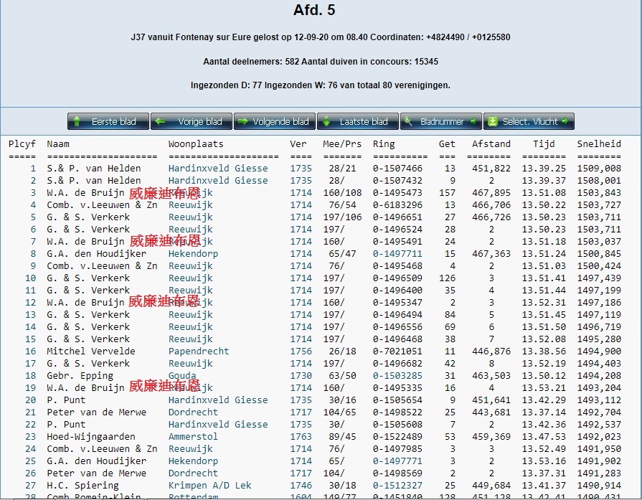Go to first page via Eerste blad
Image resolution: width=642 pixels, height=500 pixels.
coord(108,122)
